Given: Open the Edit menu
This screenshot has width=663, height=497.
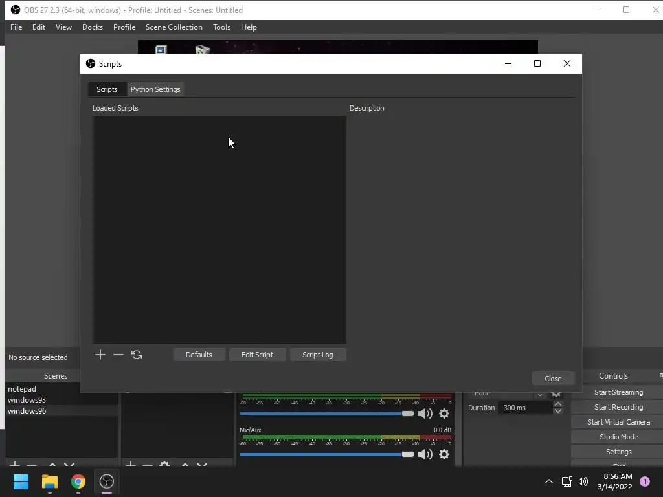Looking at the screenshot, I should pos(38,27).
